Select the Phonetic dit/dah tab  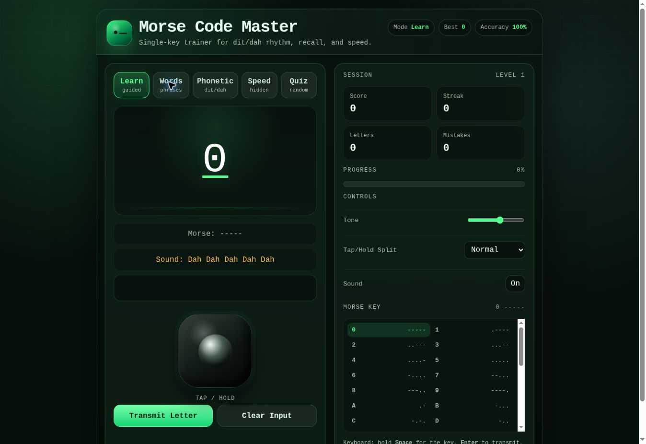coord(215,85)
